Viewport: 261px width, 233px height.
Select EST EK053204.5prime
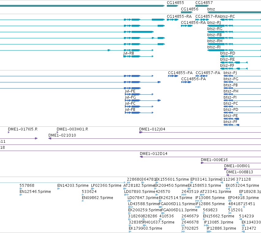[x=242, y=186]
